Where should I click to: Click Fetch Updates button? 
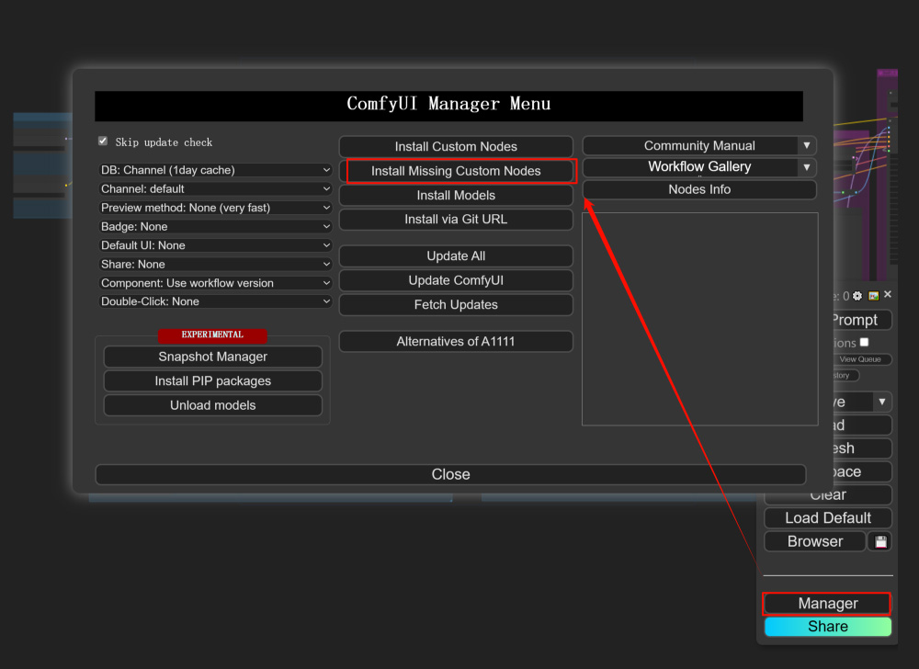tap(456, 304)
